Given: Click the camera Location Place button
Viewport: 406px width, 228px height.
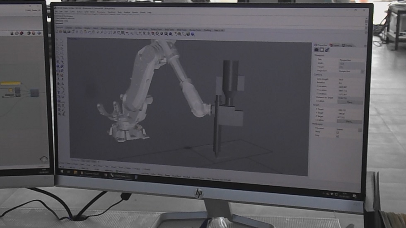Looking at the screenshot, I should point(349,102).
